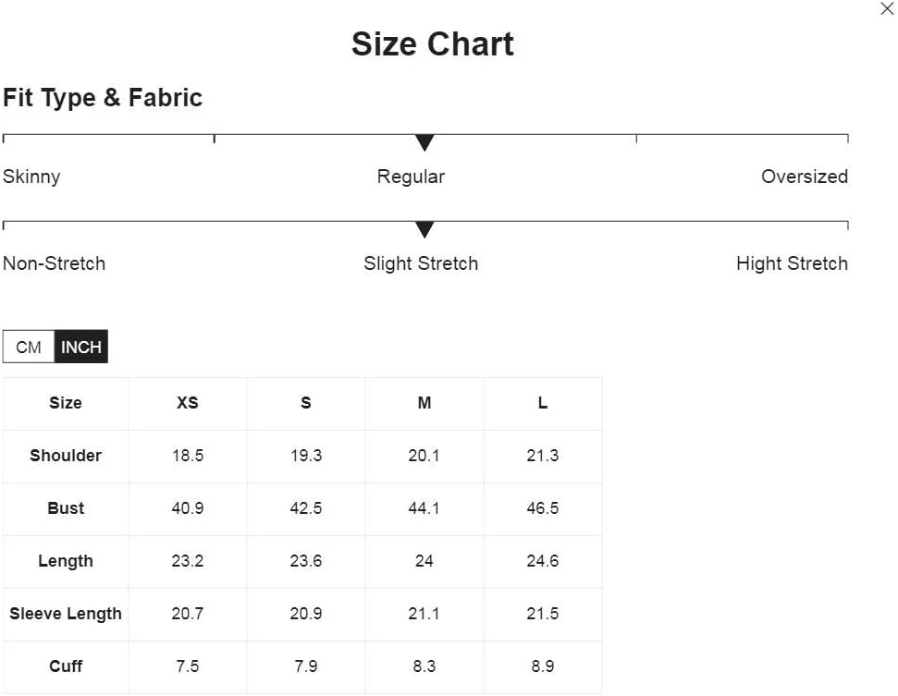Select the L size column header
This screenshot has height=696, width=898.
click(x=543, y=403)
